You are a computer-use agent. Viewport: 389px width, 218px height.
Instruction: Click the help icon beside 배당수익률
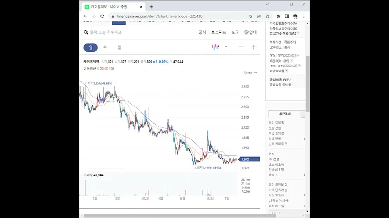point(286,71)
